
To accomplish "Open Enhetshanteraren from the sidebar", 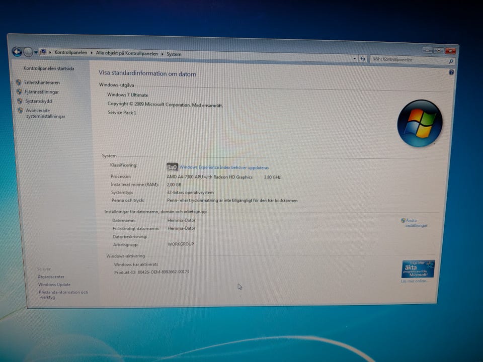I will (42, 82).
